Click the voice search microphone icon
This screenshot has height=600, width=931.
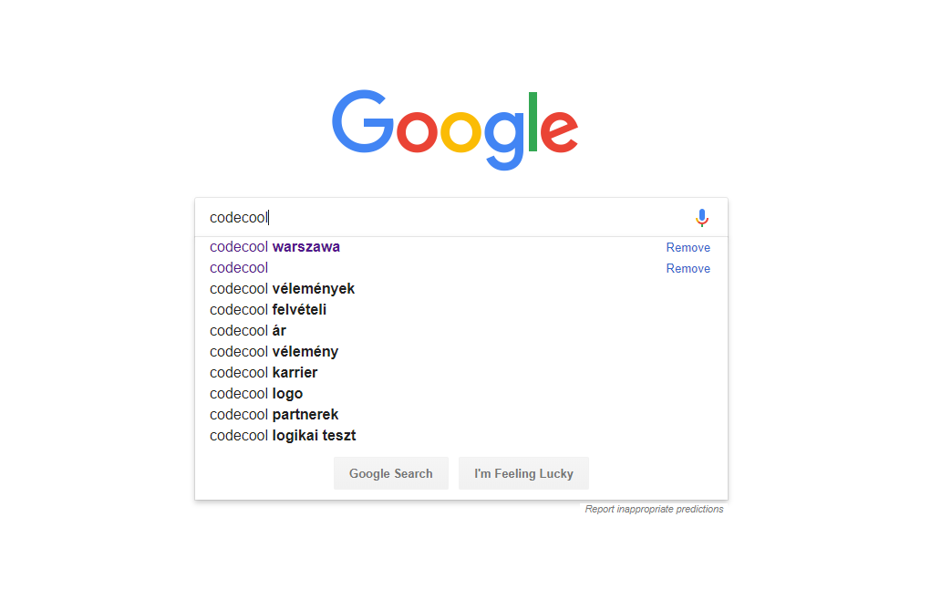pyautogui.click(x=702, y=218)
